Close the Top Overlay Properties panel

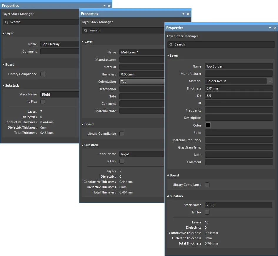click(x=109, y=6)
